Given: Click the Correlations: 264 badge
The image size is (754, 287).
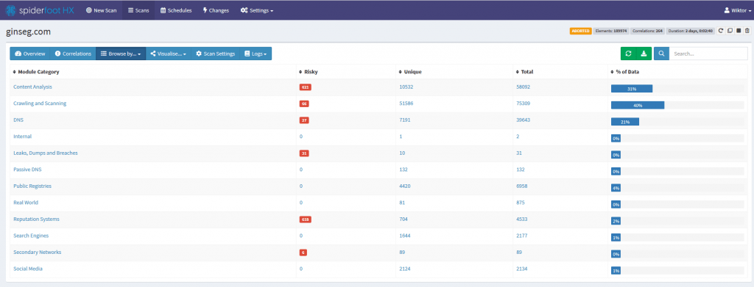Looking at the screenshot, I should [648, 31].
